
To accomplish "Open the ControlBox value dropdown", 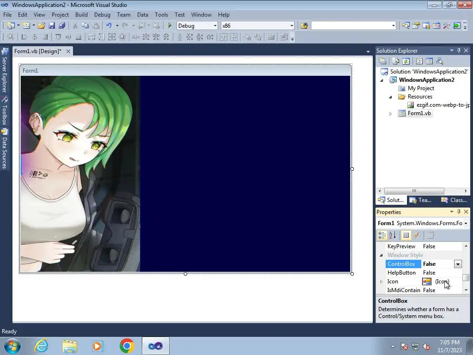I will [x=458, y=264].
